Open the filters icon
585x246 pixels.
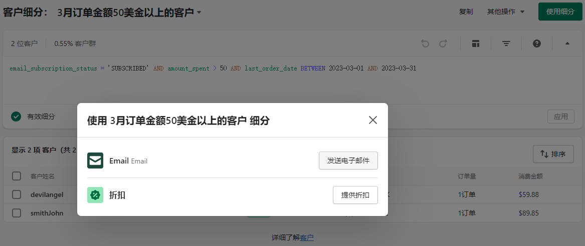click(506, 43)
